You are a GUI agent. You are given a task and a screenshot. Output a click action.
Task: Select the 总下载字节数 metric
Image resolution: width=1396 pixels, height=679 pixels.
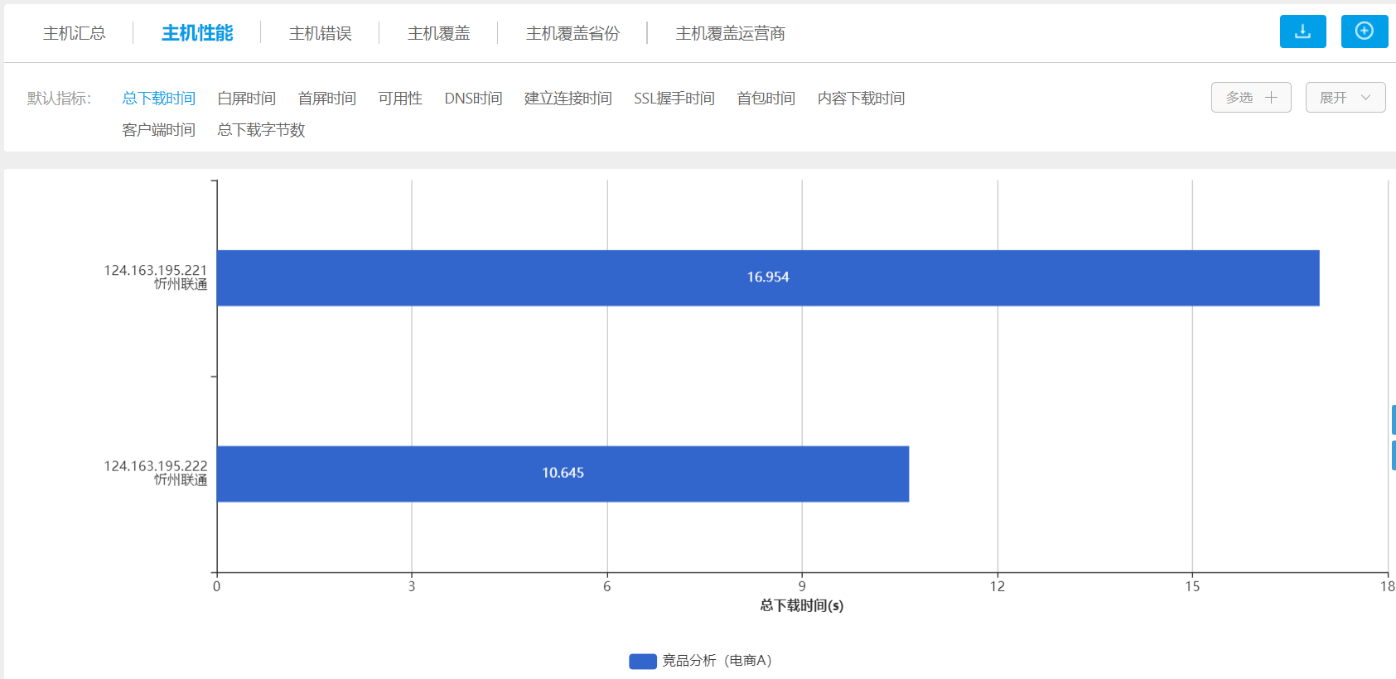(261, 130)
